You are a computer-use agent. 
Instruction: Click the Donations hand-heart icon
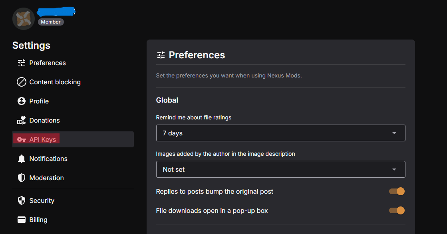tap(22, 120)
